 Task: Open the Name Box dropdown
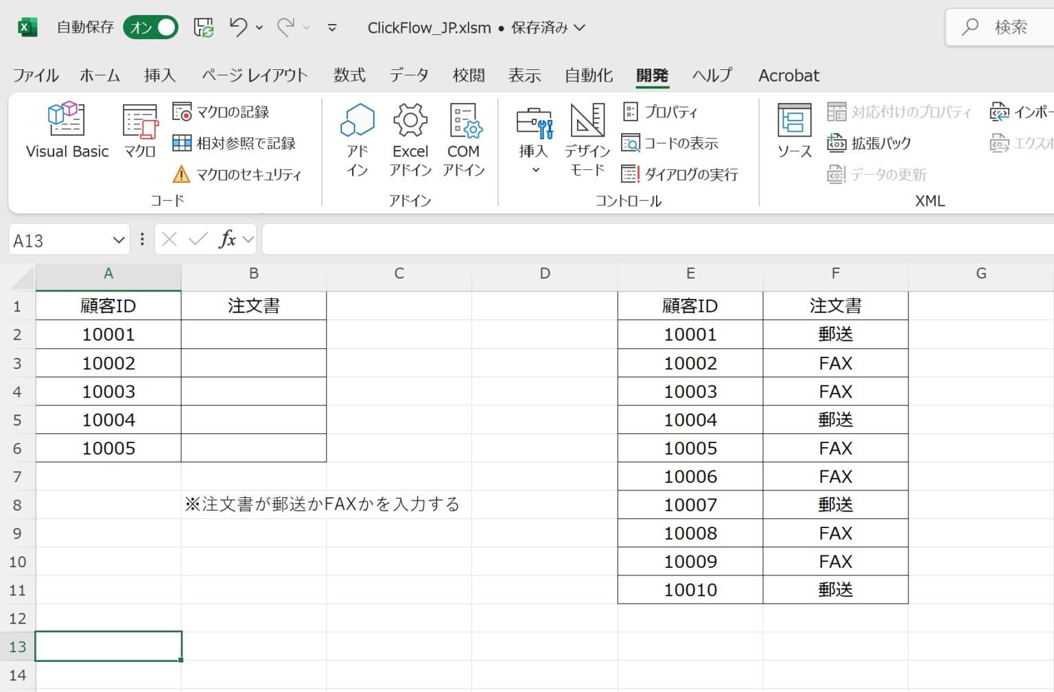coord(117,239)
